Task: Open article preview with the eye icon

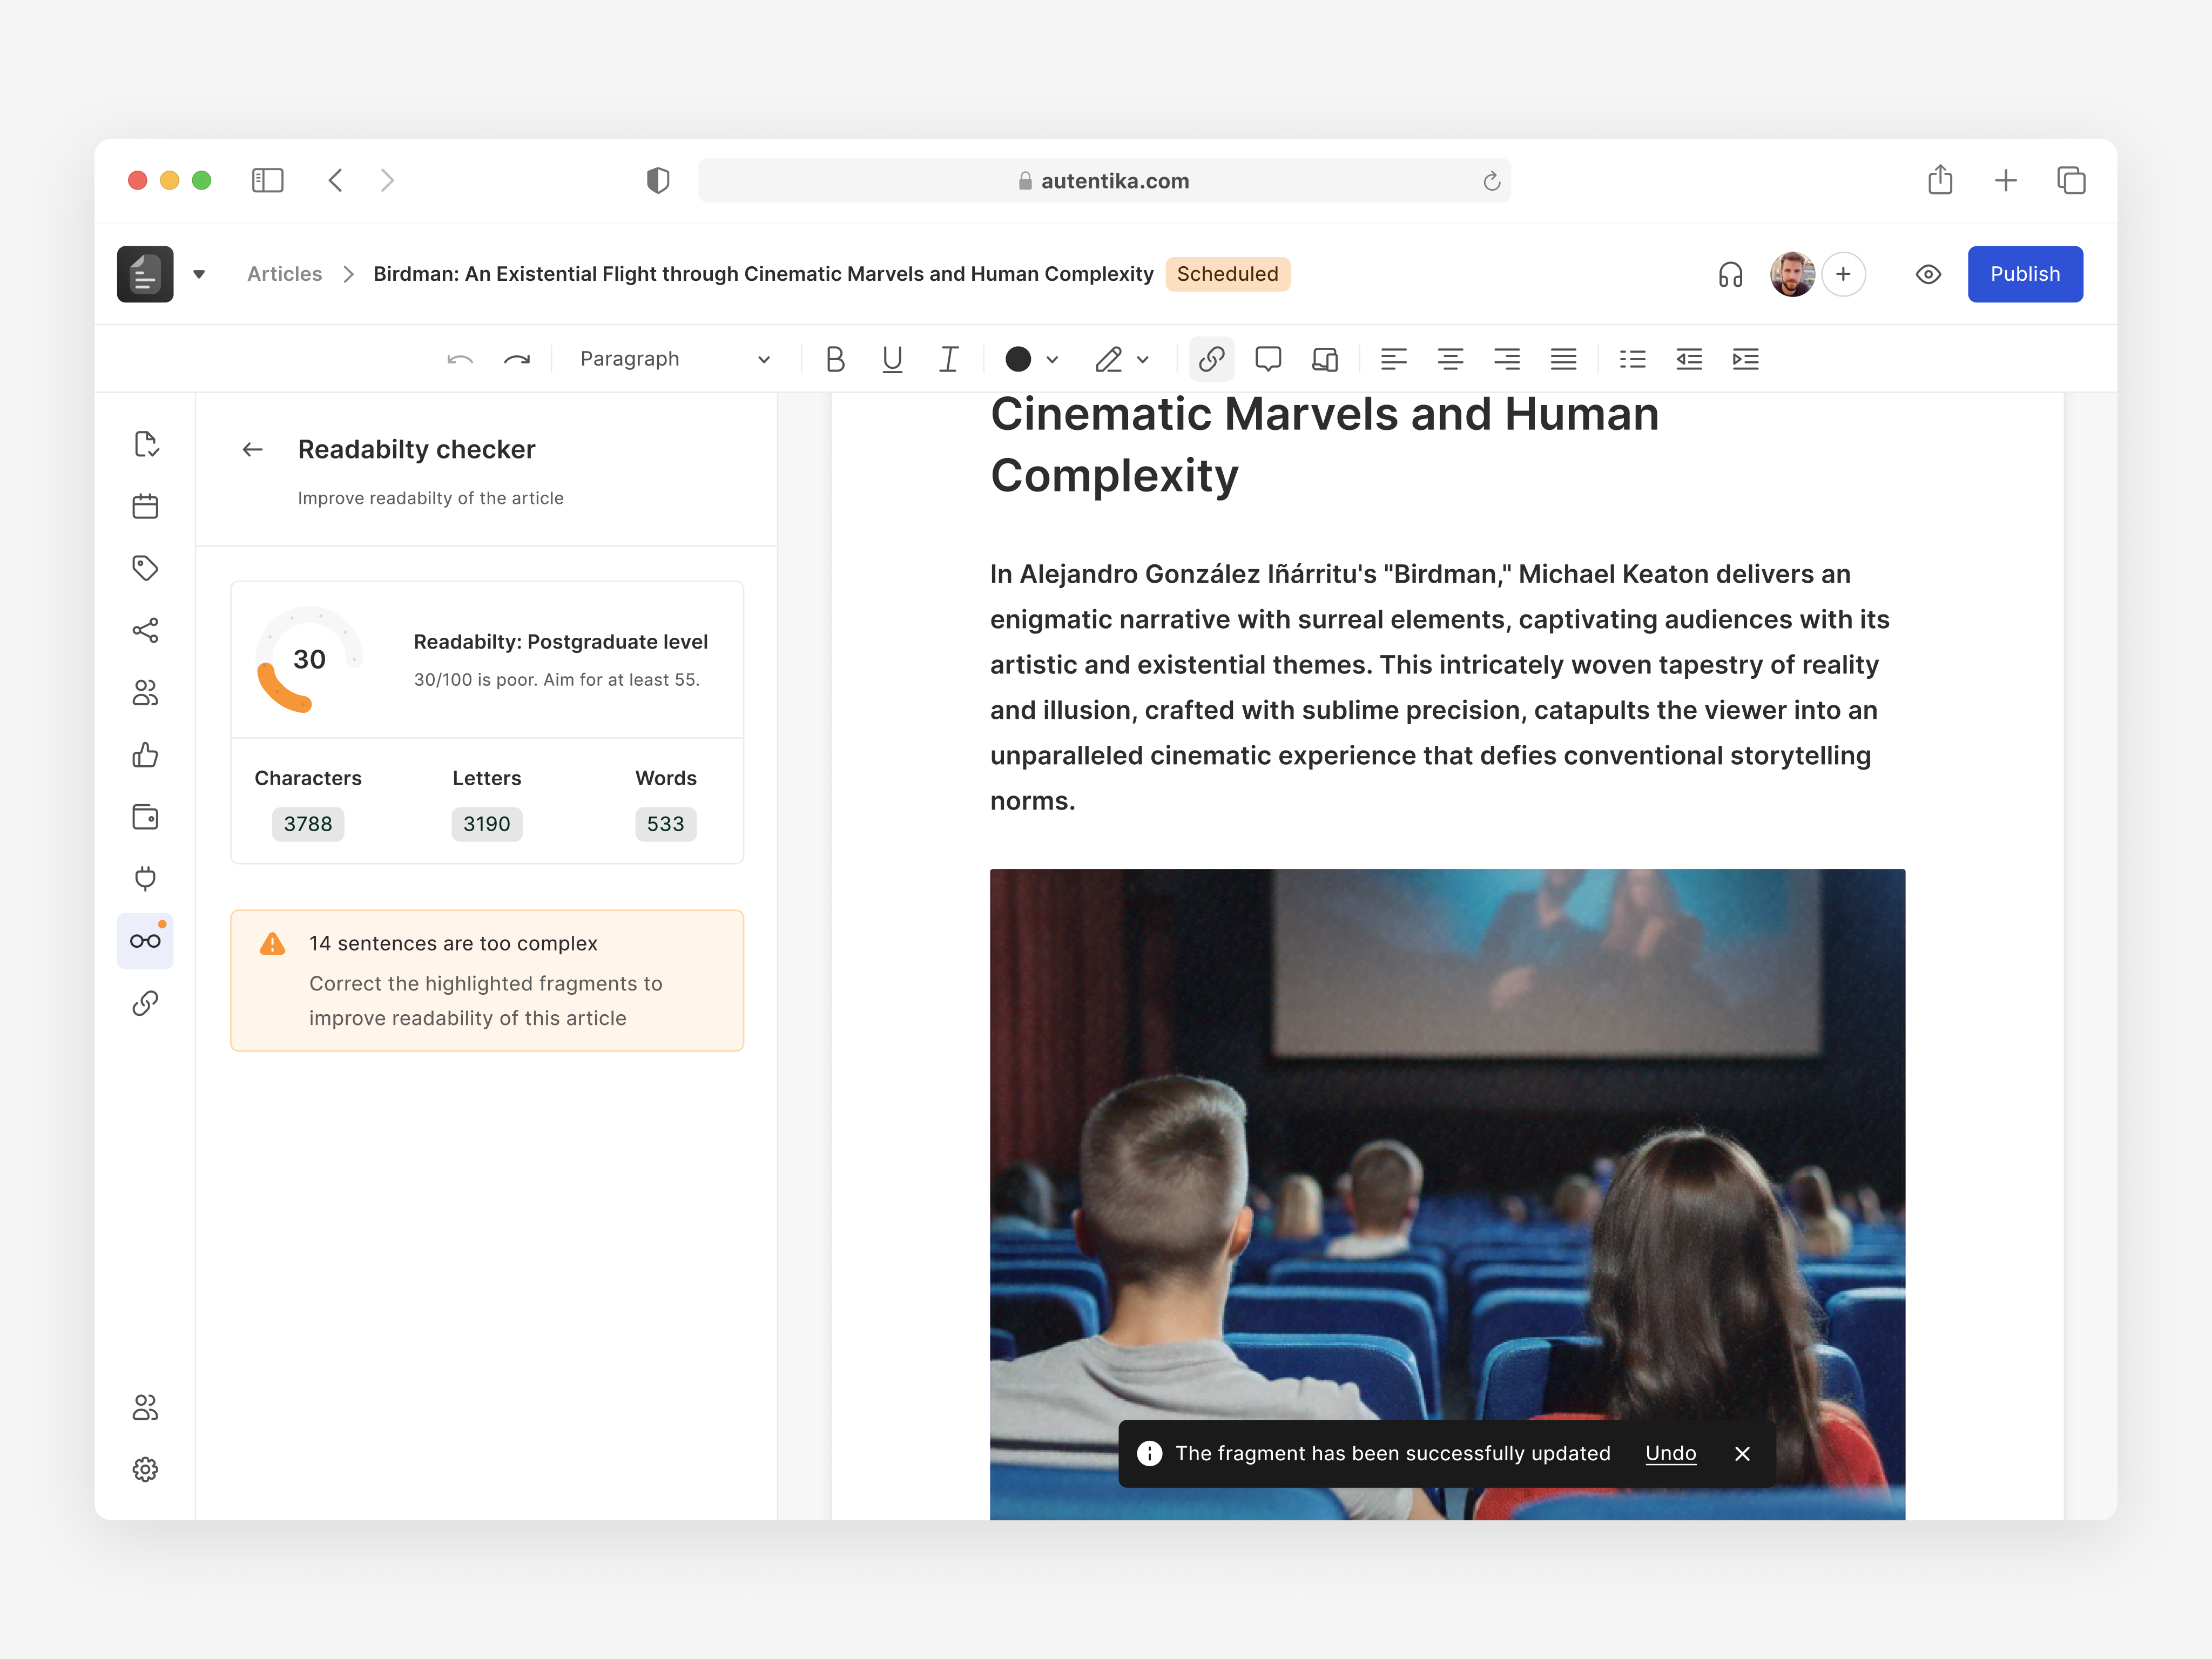Action: point(1928,274)
